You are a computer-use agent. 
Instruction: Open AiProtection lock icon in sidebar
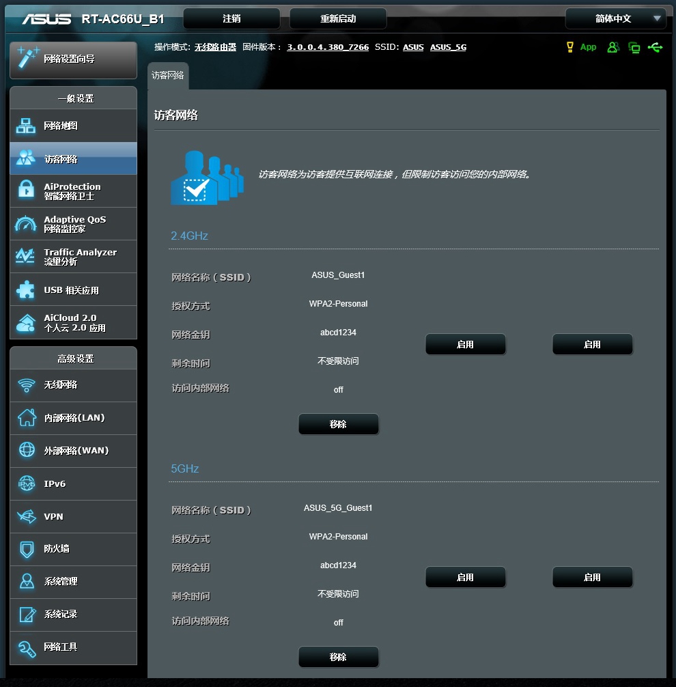pos(26,191)
